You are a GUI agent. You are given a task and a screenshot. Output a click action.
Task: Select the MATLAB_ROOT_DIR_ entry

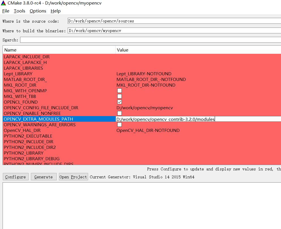[25, 80]
